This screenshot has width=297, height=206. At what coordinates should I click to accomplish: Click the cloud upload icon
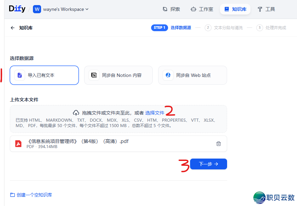tap(76, 113)
